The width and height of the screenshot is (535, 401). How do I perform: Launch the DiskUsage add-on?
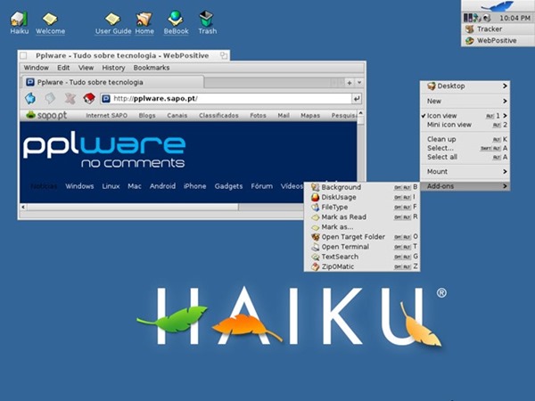point(362,197)
